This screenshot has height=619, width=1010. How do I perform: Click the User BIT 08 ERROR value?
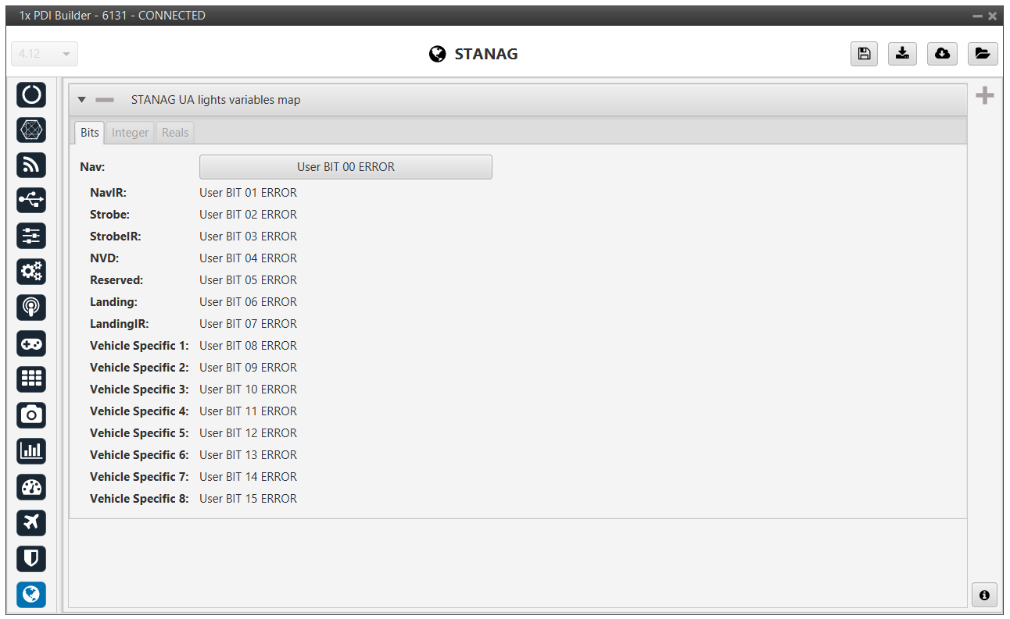click(x=248, y=346)
